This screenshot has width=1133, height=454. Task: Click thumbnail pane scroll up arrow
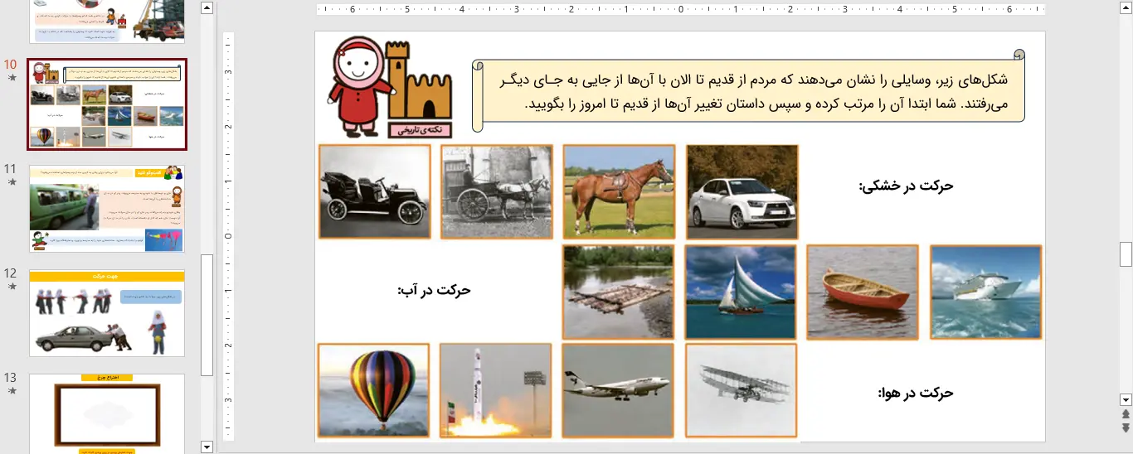(x=207, y=7)
